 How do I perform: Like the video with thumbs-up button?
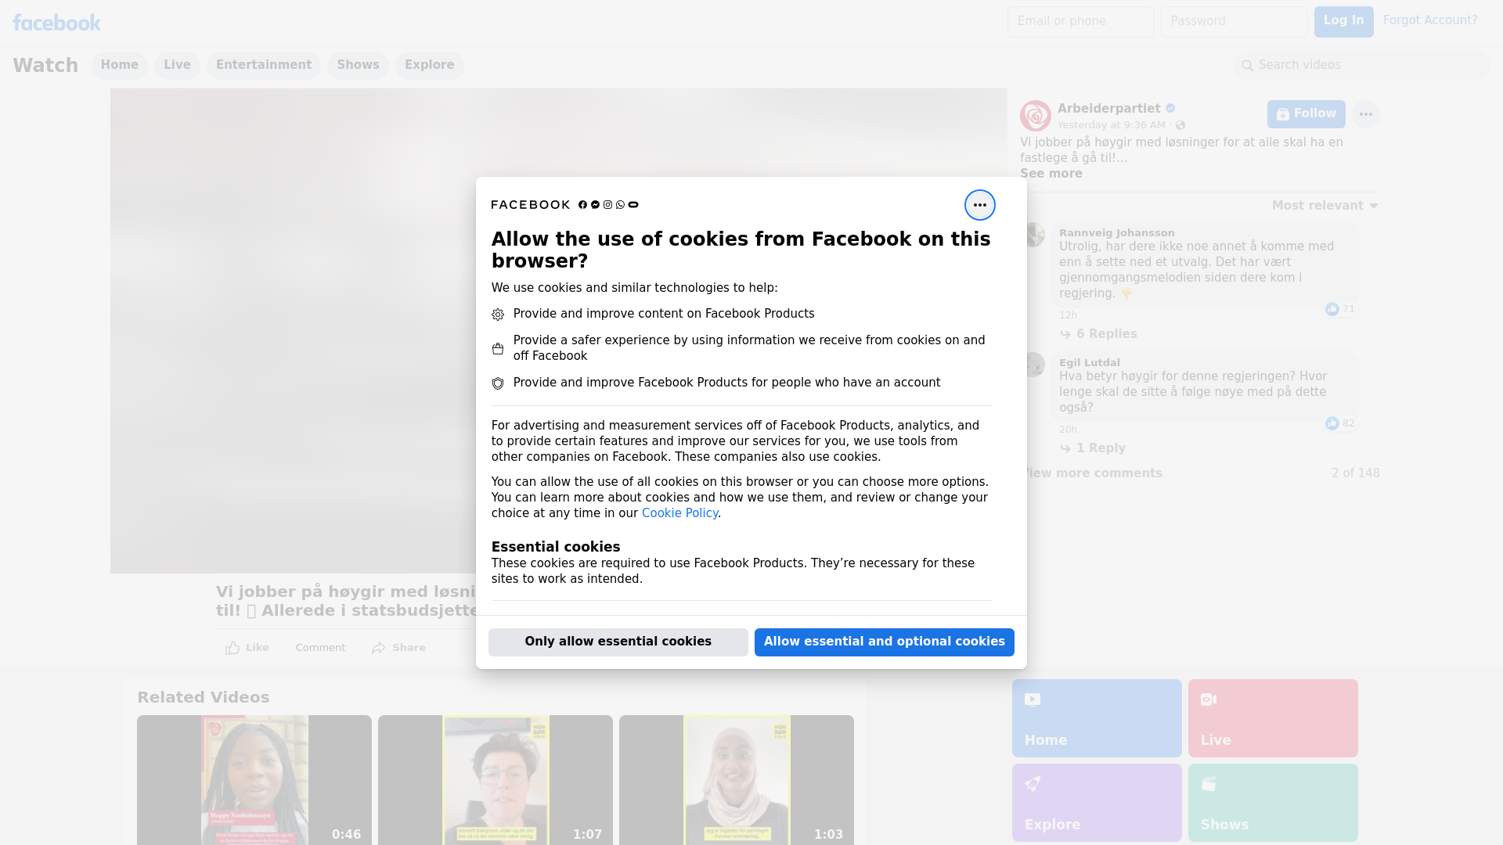[x=247, y=648]
